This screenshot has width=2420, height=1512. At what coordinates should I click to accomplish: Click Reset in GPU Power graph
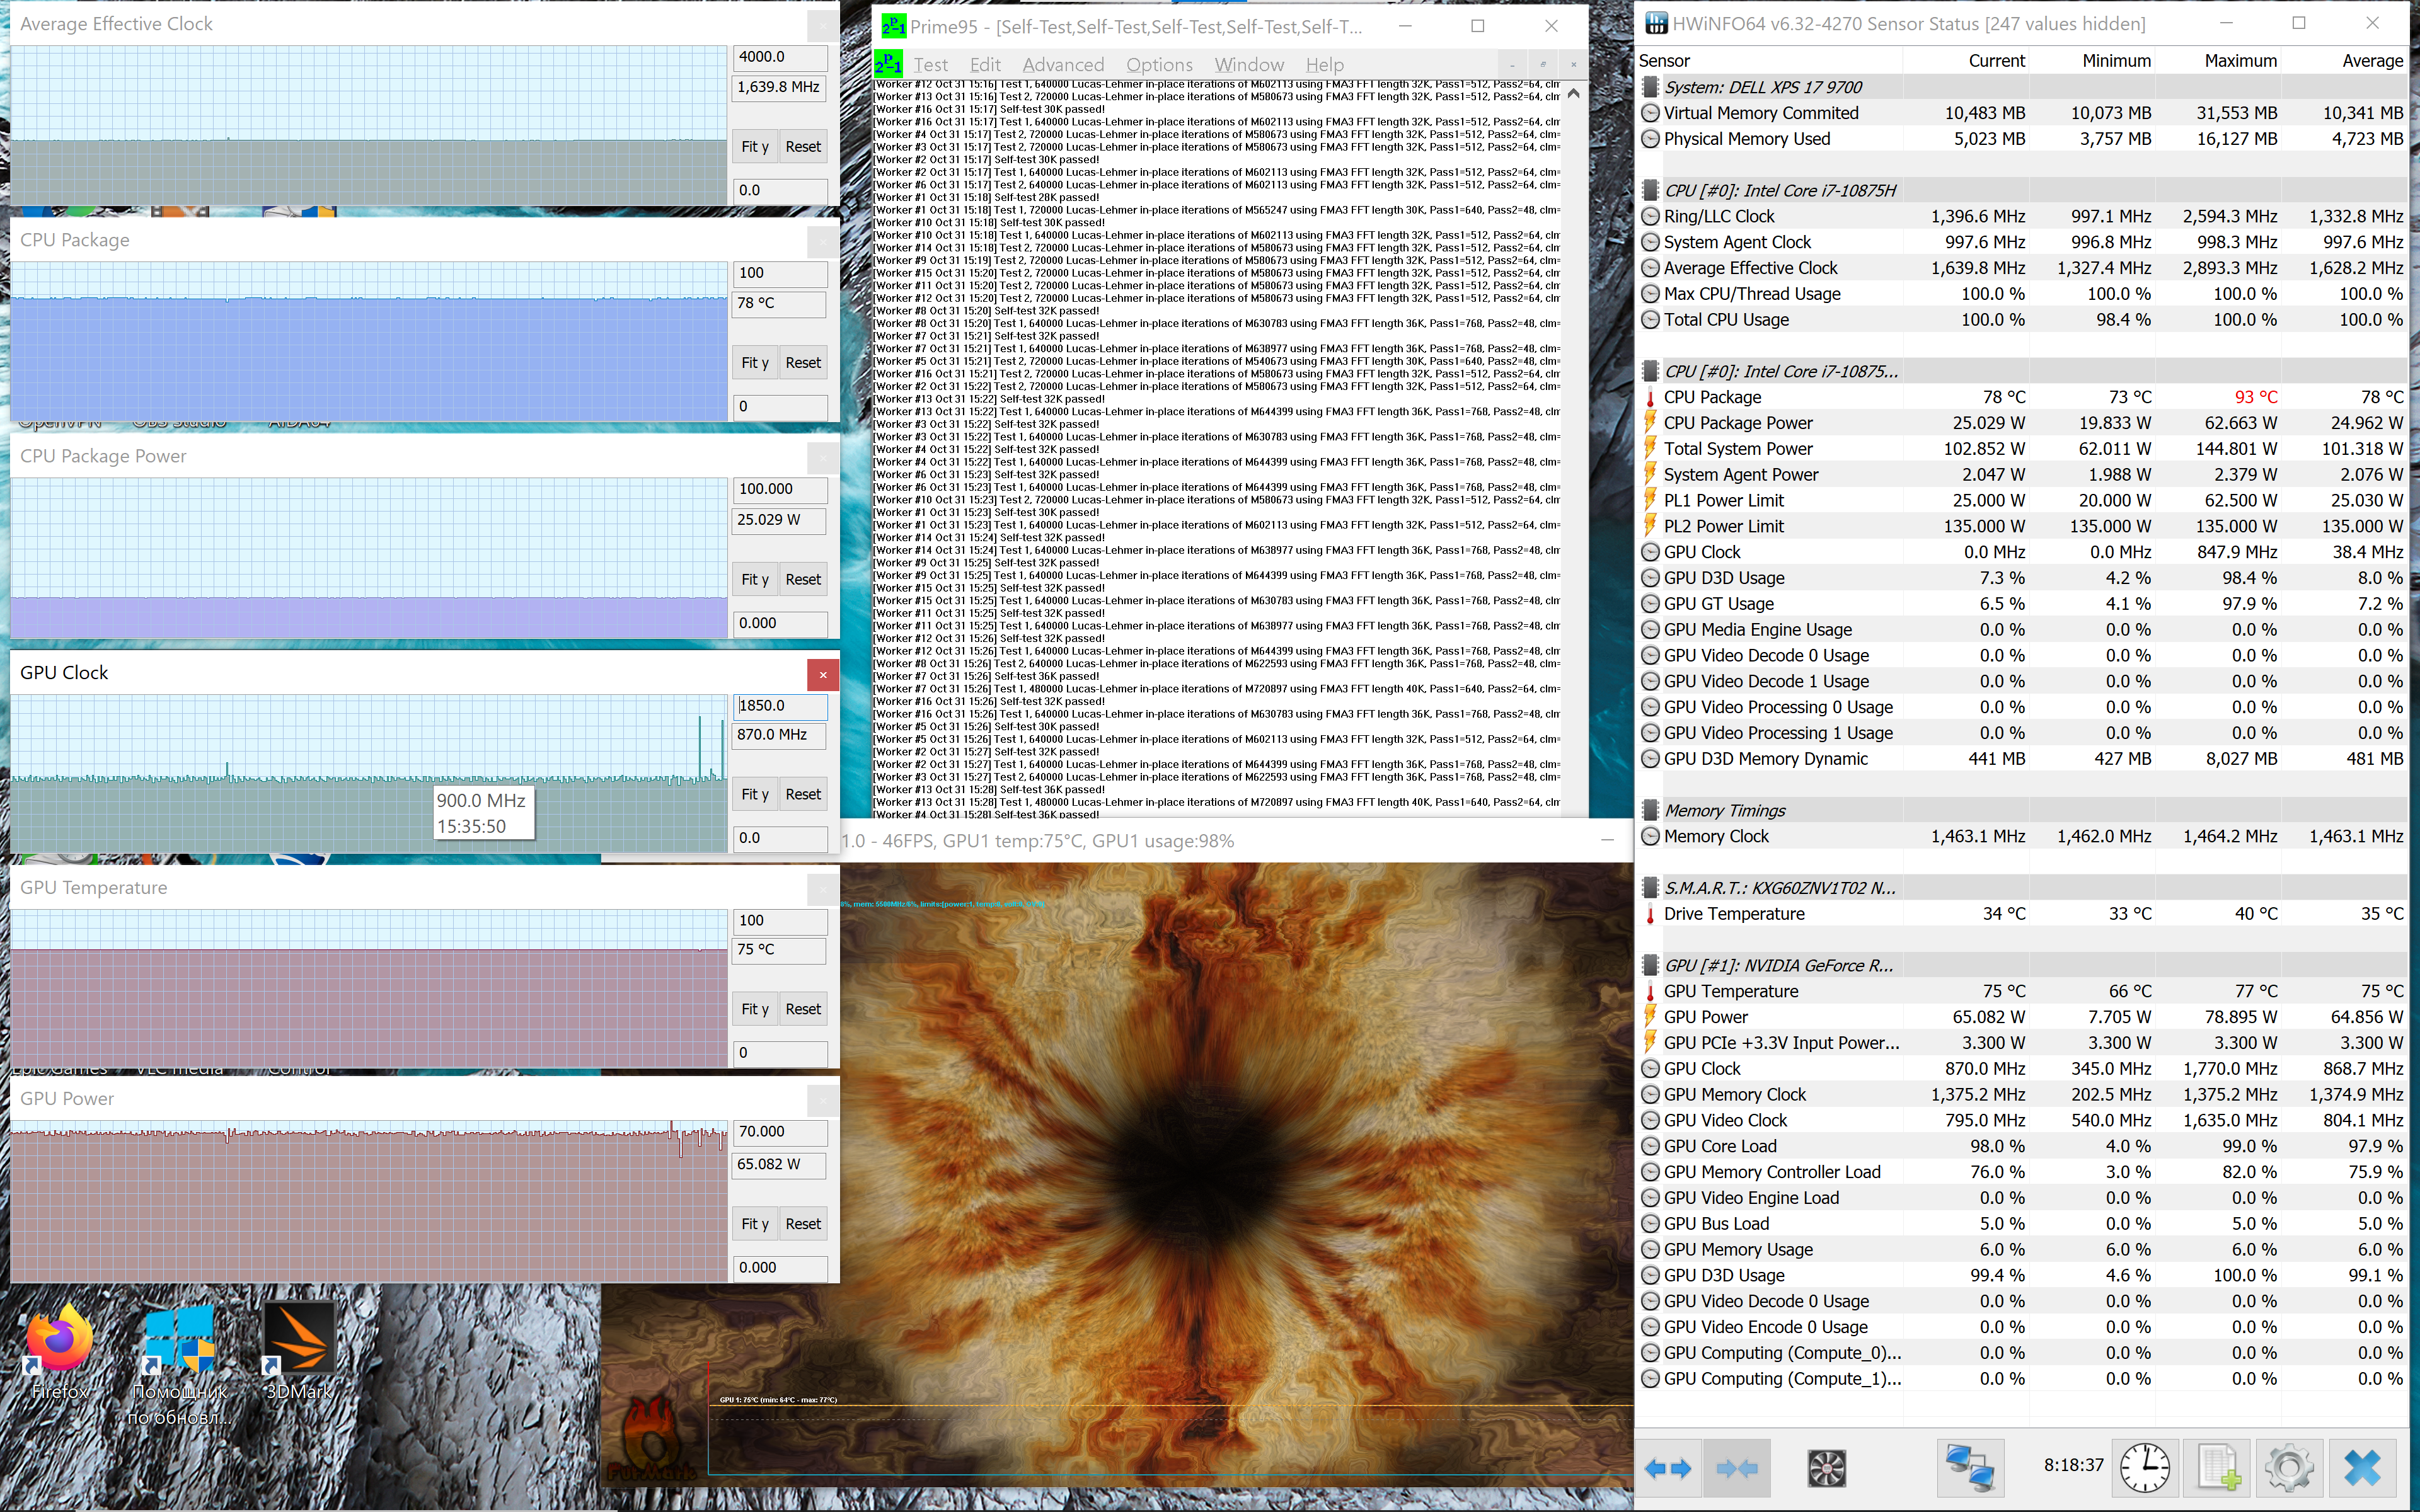[803, 1224]
